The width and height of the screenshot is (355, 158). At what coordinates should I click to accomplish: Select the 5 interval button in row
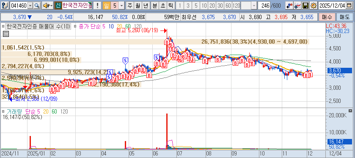coord(196,6)
